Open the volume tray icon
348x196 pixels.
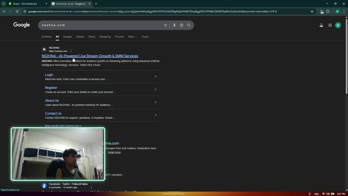point(328,194)
